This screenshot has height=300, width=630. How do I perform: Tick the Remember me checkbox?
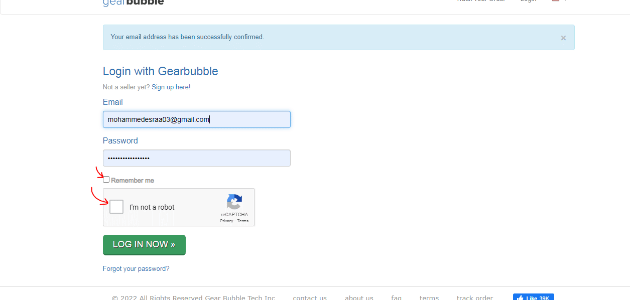(x=106, y=180)
